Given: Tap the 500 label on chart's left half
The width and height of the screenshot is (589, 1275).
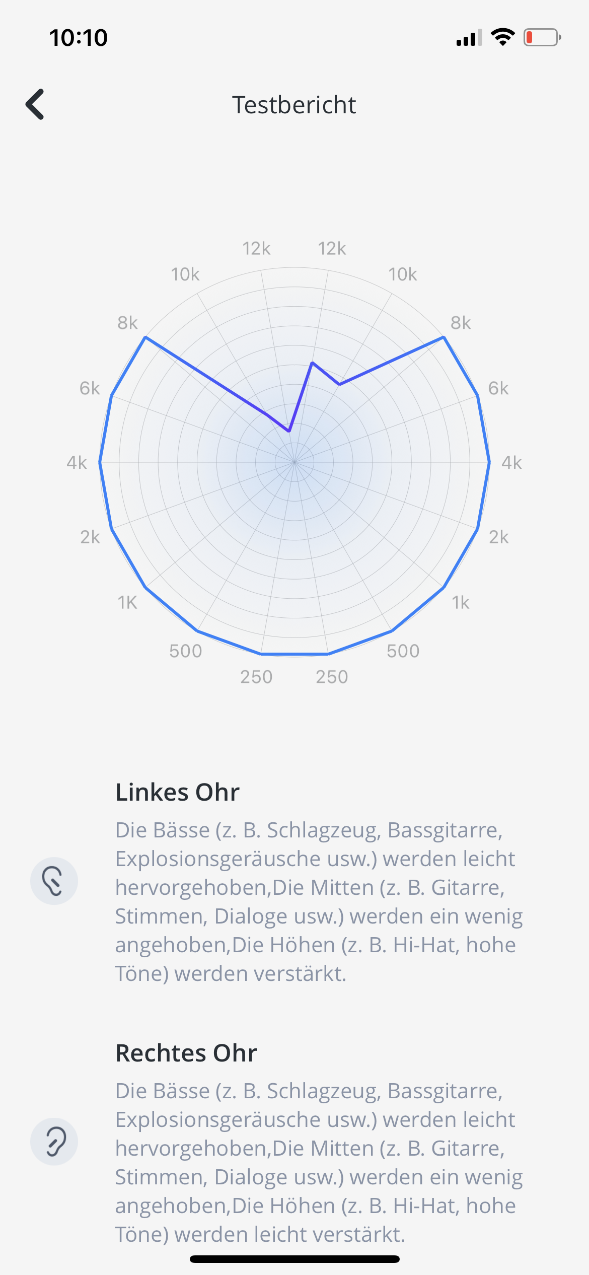Looking at the screenshot, I should click(185, 651).
